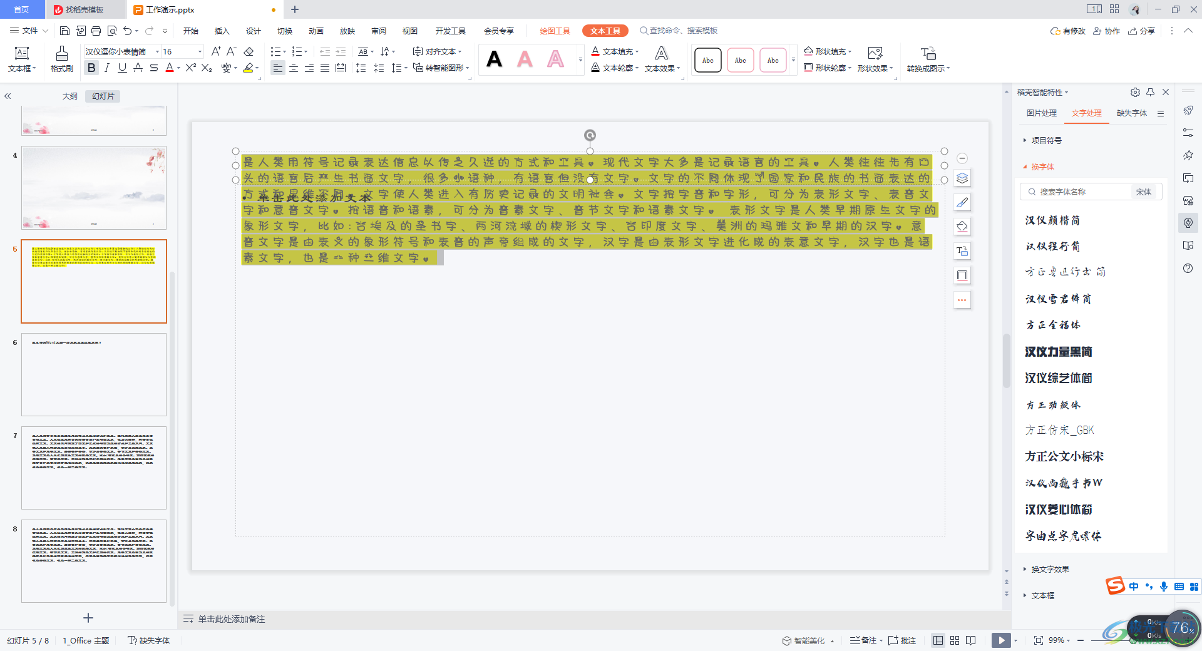1202x651 pixels.
Task: Pick the font color swatch button
Action: pyautogui.click(x=170, y=68)
